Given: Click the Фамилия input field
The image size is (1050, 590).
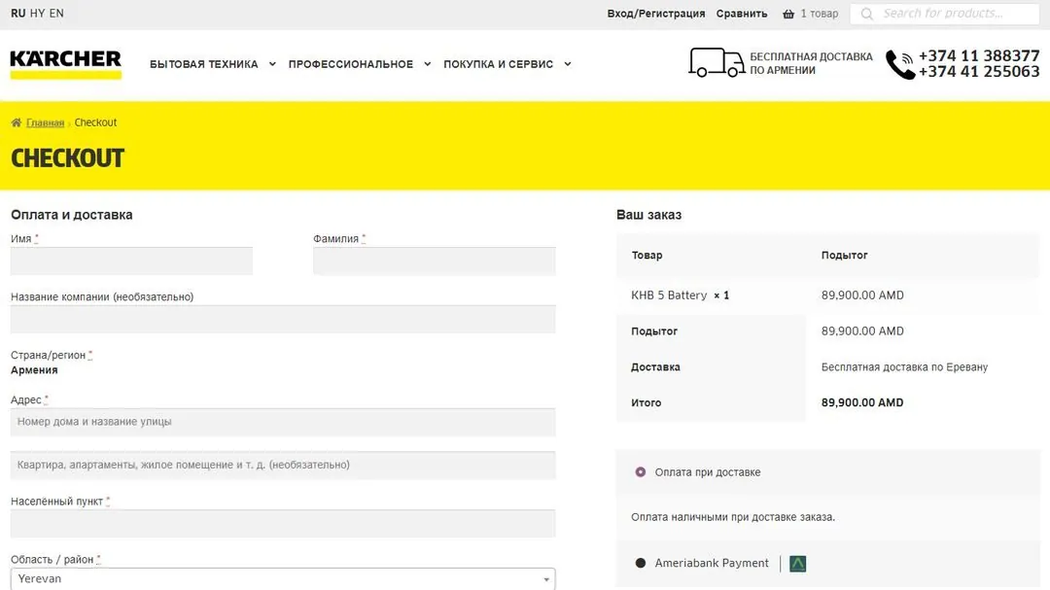Looking at the screenshot, I should [434, 260].
